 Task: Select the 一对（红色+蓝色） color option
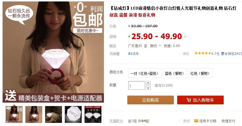(x=145, y=73)
